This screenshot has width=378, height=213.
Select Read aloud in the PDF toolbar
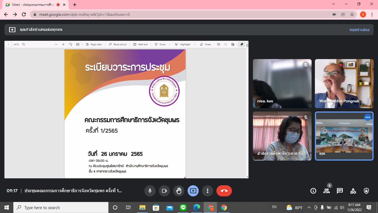pyautogui.click(x=117, y=44)
